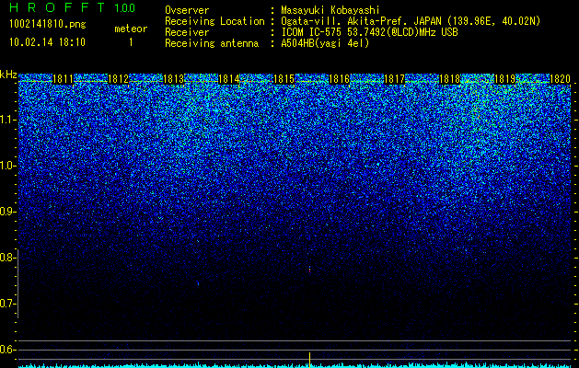
Task: Click the 1819 time marker
Action: tap(504, 79)
